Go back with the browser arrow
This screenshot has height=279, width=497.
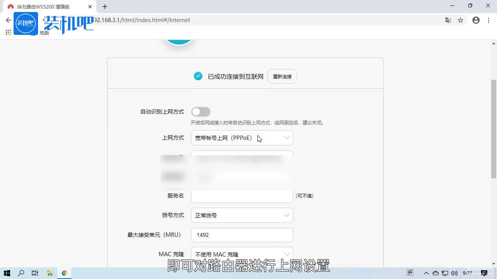point(8,20)
